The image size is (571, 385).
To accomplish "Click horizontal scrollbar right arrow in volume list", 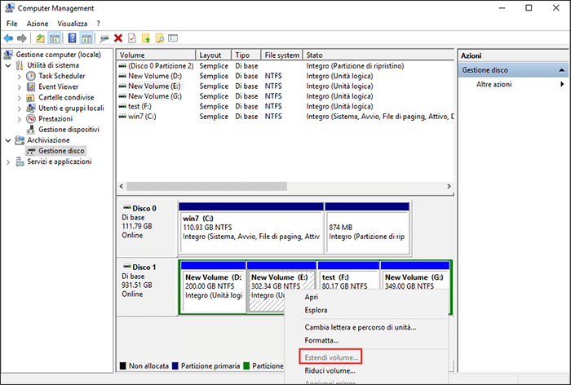I will coord(449,186).
